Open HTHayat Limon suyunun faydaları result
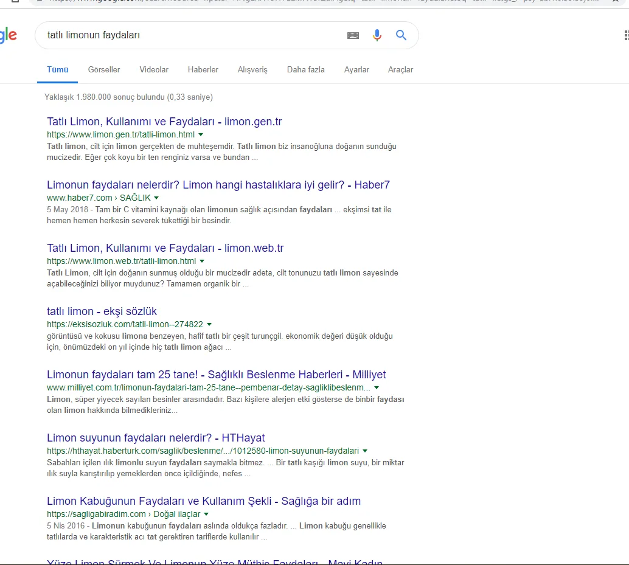This screenshot has height=565, width=629. pos(156,438)
